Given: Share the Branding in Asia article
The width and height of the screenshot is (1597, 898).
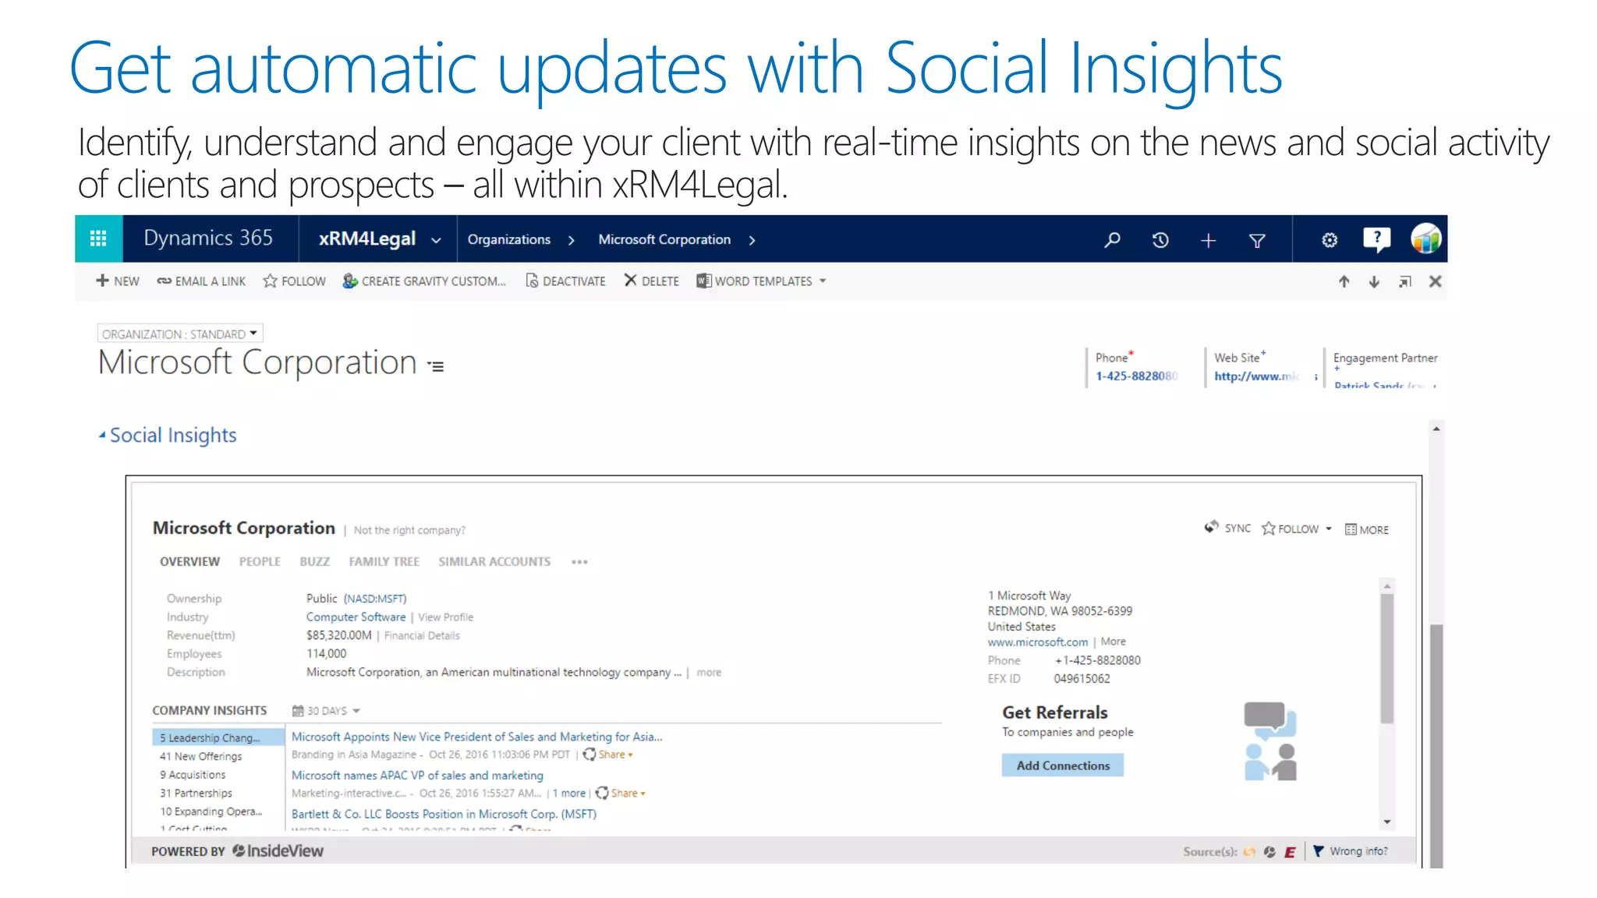Looking at the screenshot, I should (608, 755).
